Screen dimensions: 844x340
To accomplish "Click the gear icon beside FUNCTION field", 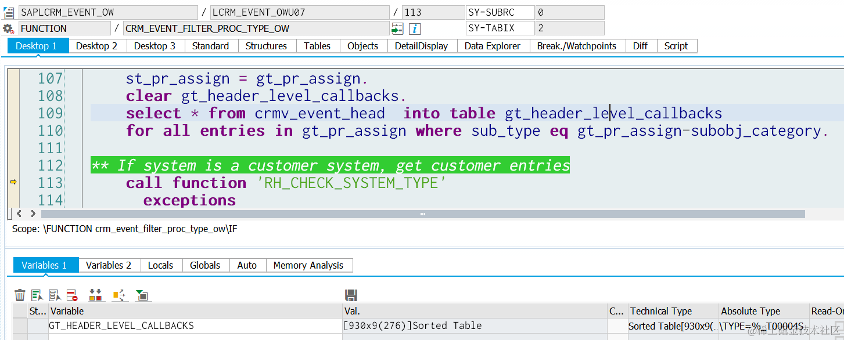I will pos(8,28).
